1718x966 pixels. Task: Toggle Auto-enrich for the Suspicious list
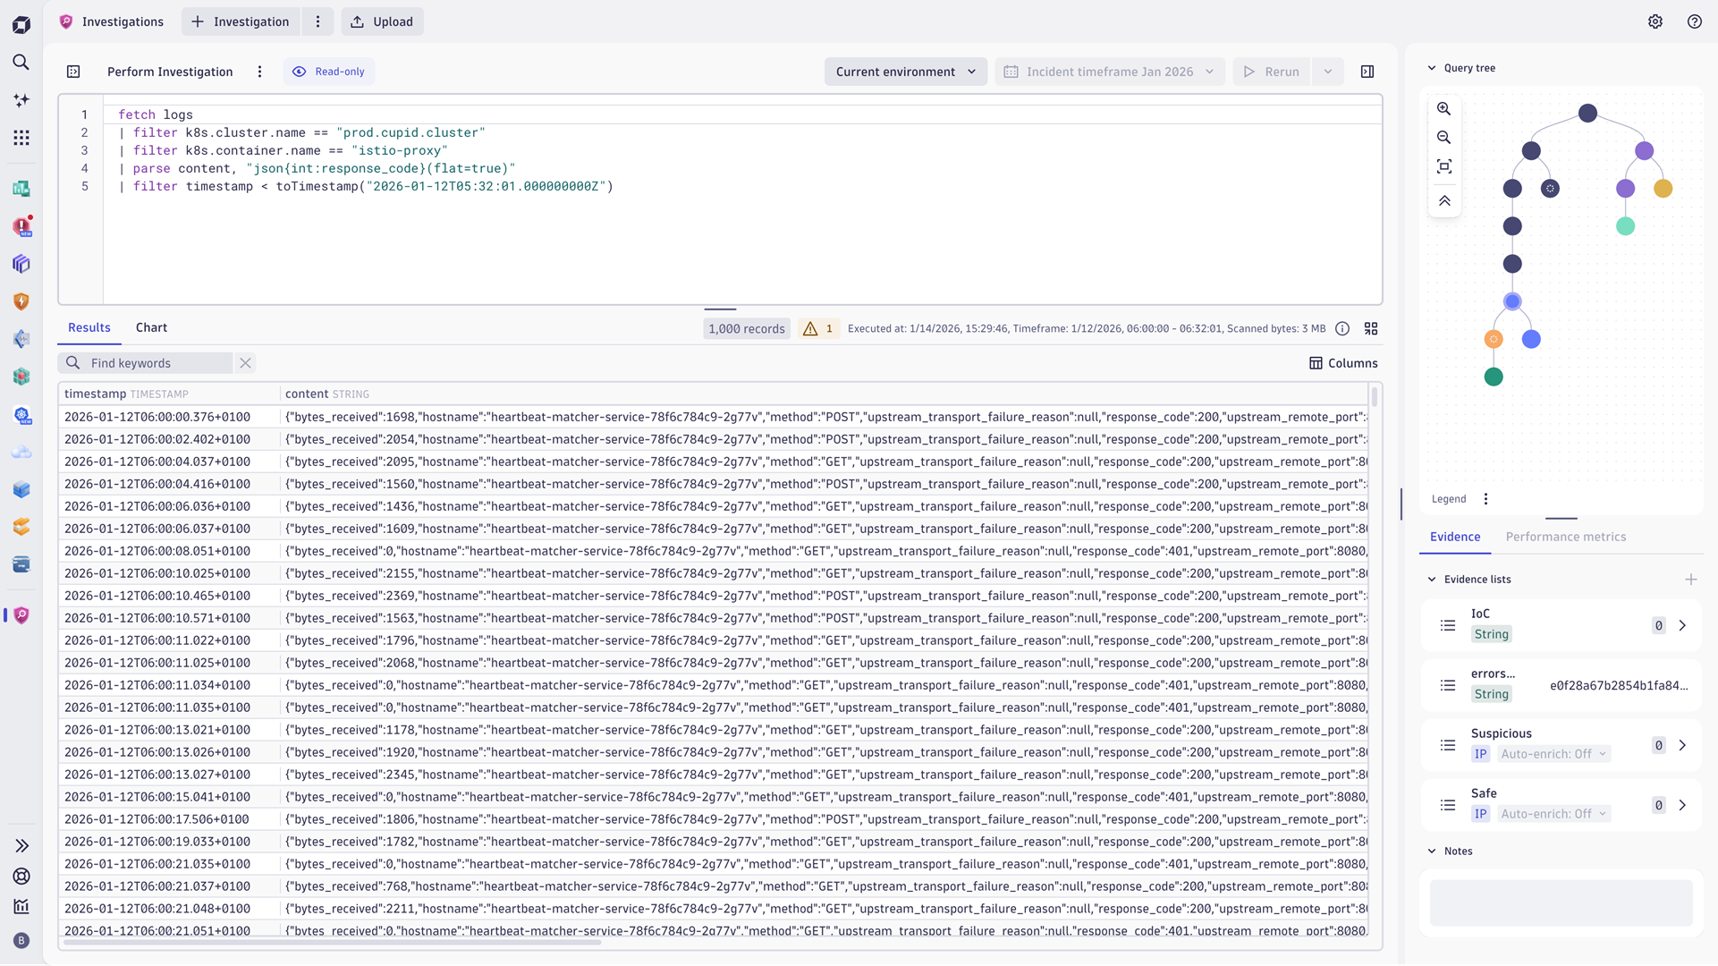click(x=1553, y=754)
